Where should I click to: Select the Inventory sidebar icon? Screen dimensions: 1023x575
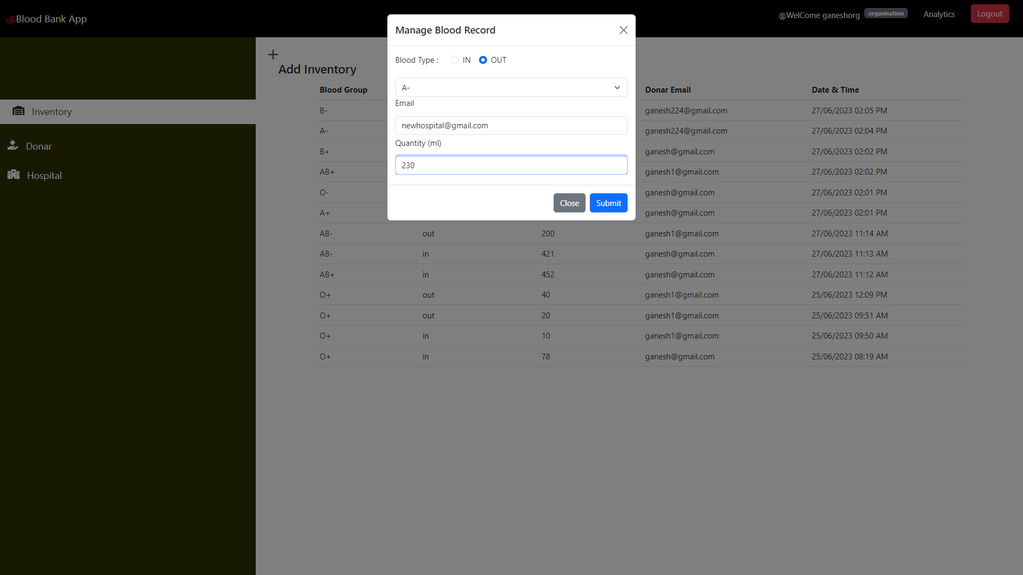coord(19,111)
